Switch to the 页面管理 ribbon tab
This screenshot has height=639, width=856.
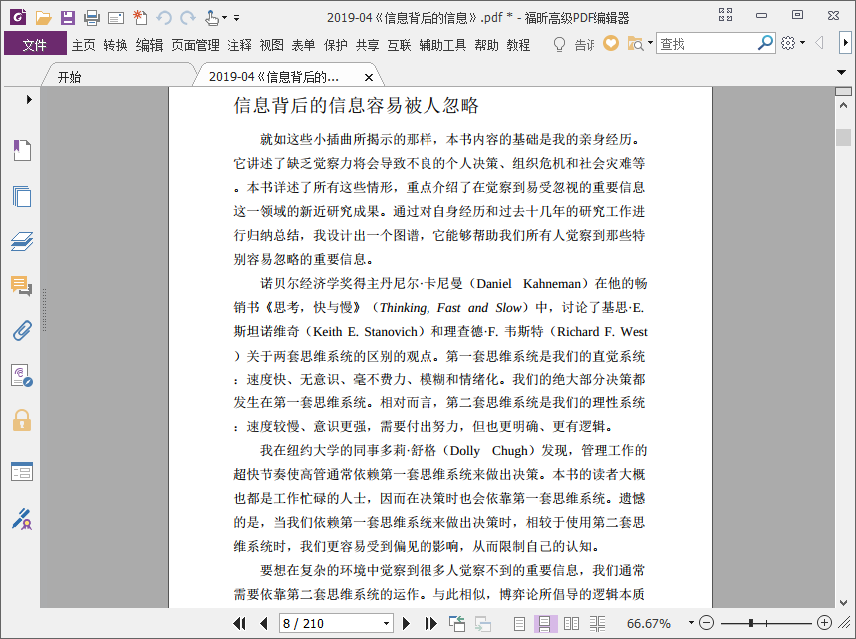[195, 45]
